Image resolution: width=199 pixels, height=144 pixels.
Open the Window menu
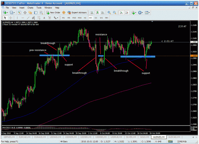(48, 8)
